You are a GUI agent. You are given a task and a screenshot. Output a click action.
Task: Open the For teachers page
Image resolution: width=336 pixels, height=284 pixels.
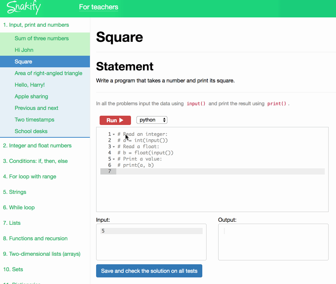pyautogui.click(x=98, y=7)
